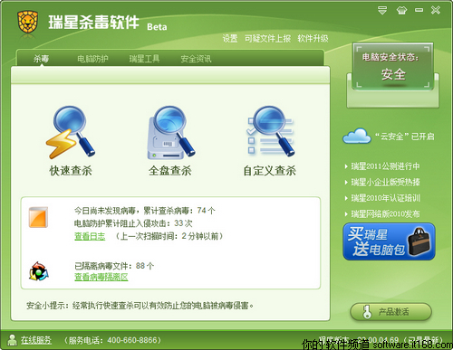
Task: Open news link 瑞星小企业版预热捧
Action: click(385, 182)
